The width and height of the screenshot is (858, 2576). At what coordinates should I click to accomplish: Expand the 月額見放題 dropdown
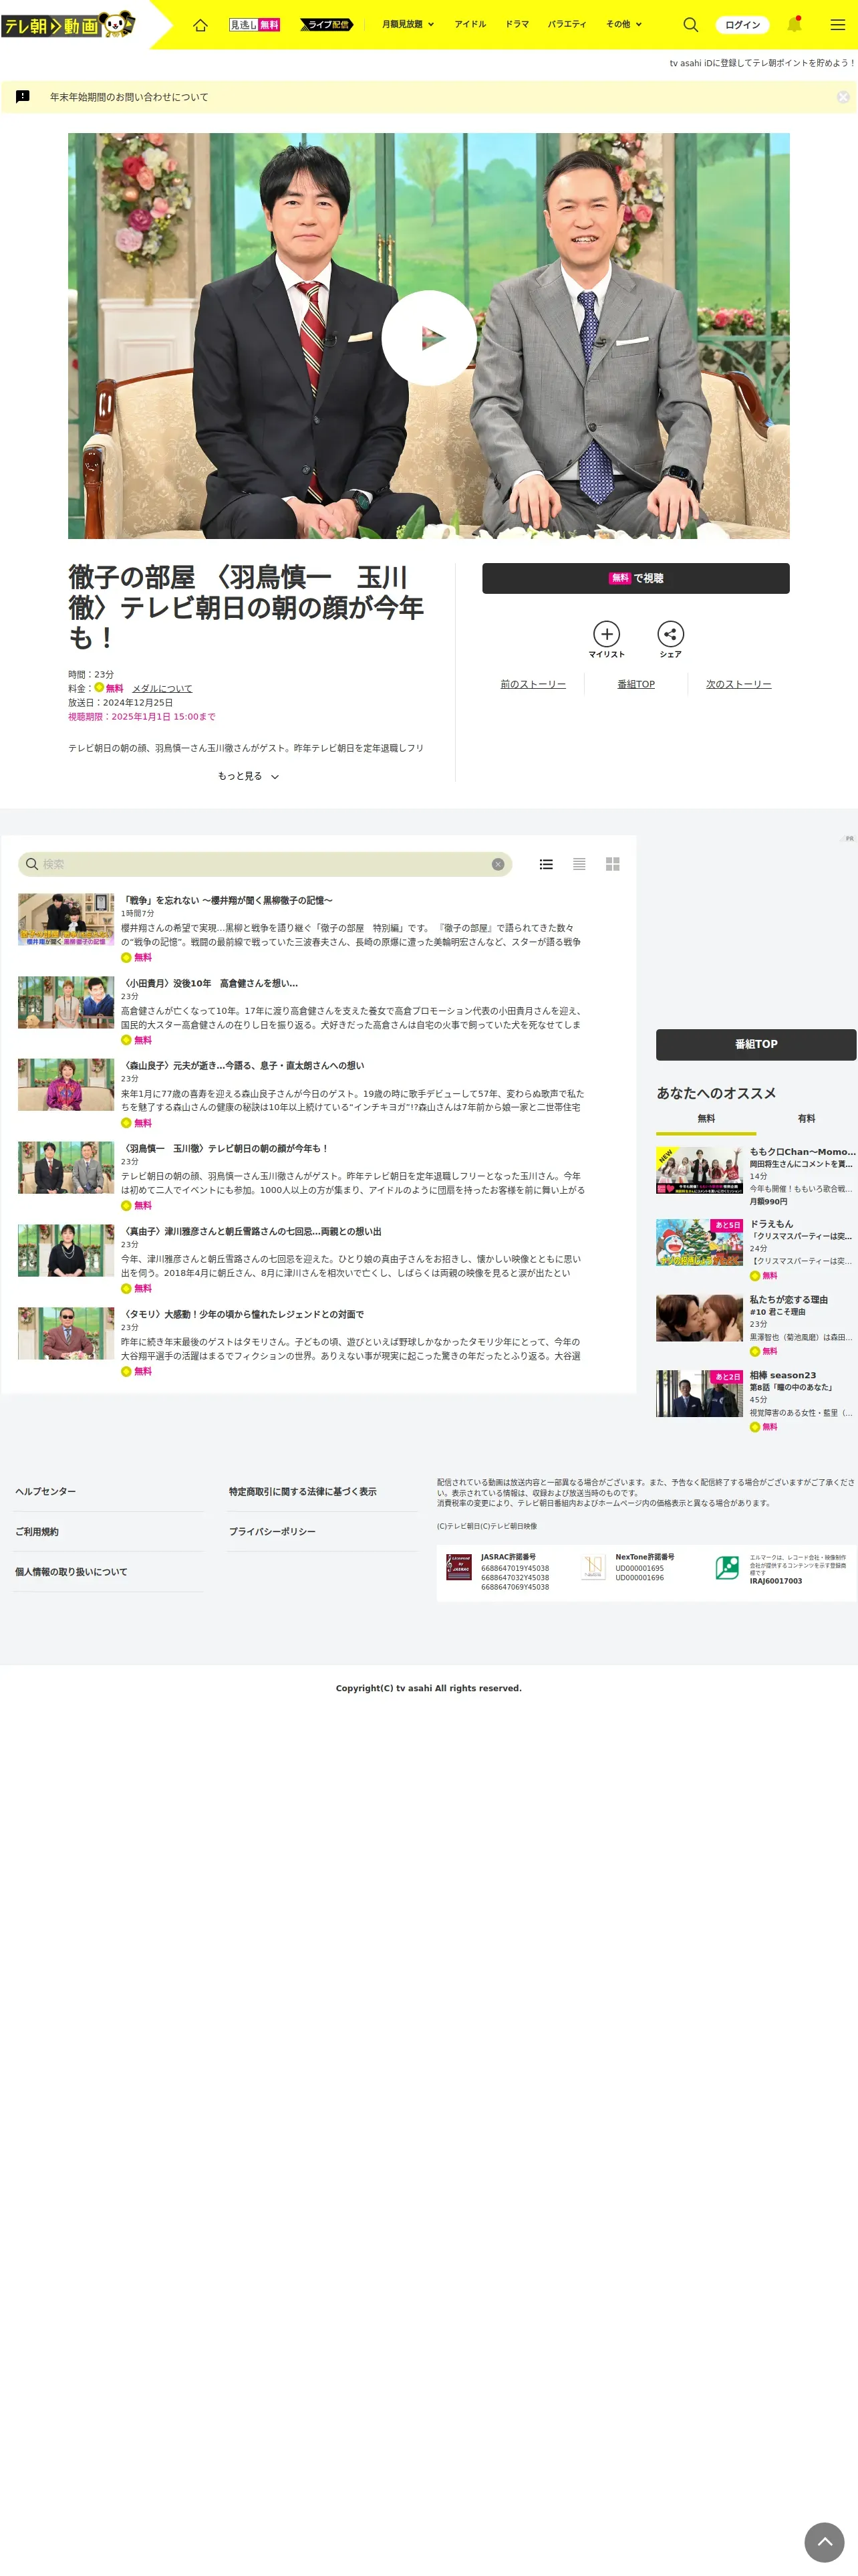pos(408,24)
